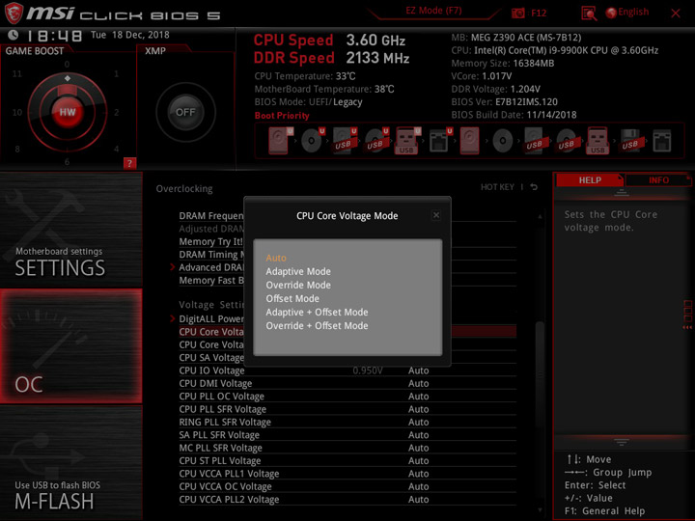Choose Adaptive Mode option
This screenshot has width=695, height=521.
pos(298,271)
